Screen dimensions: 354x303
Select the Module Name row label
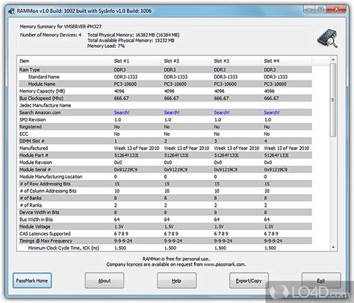42,84
